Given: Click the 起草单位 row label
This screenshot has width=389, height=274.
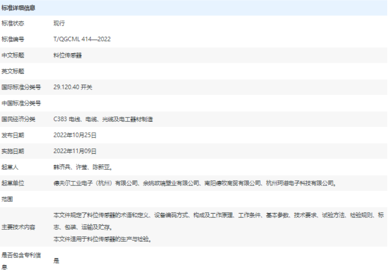Looking at the screenshot, I should coord(13,183).
